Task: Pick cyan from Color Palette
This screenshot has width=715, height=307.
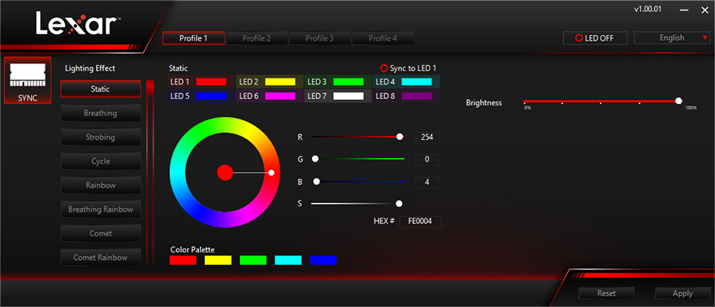Action: point(288,260)
